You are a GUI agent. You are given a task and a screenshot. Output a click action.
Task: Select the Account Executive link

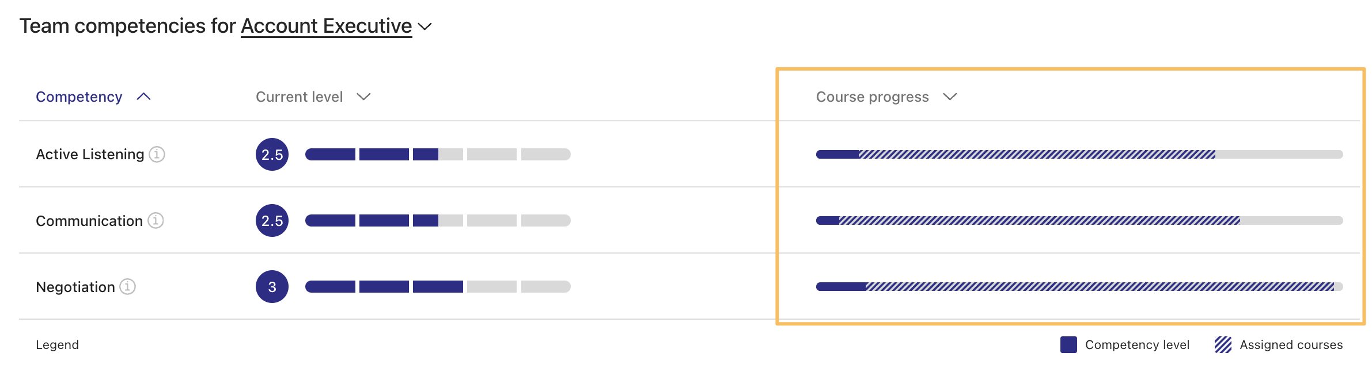[x=326, y=25]
